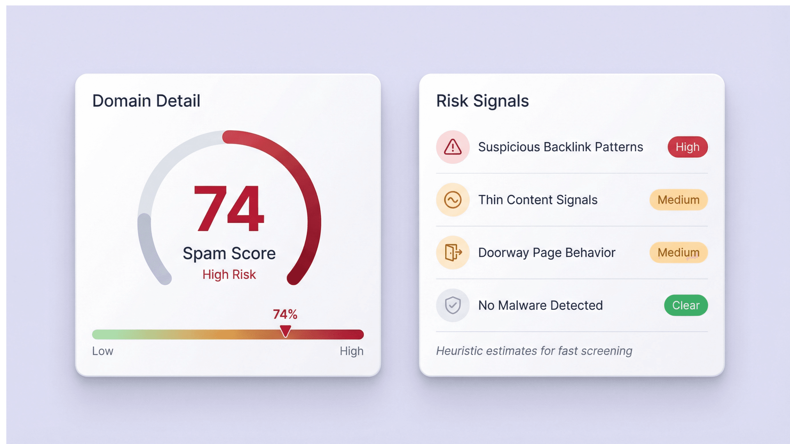Click the Medium badge for Doorway Page

(678, 252)
